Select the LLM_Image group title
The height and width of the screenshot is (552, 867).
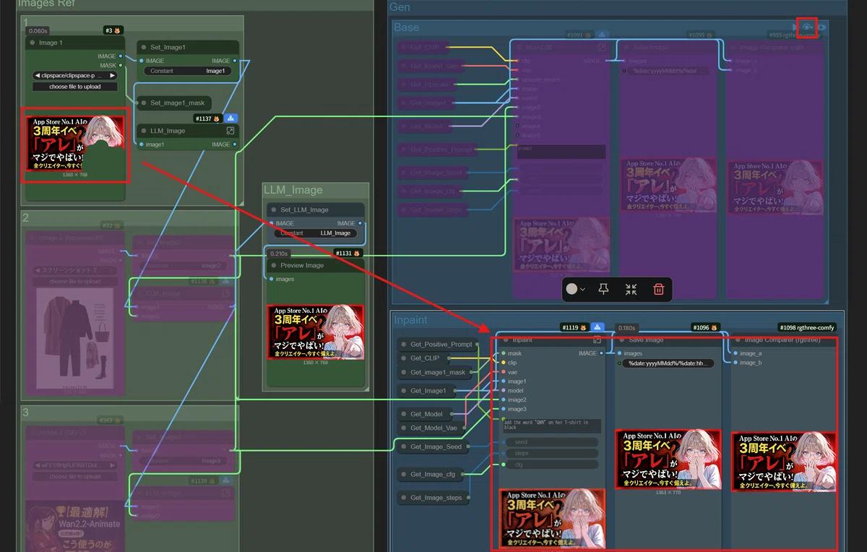(293, 190)
